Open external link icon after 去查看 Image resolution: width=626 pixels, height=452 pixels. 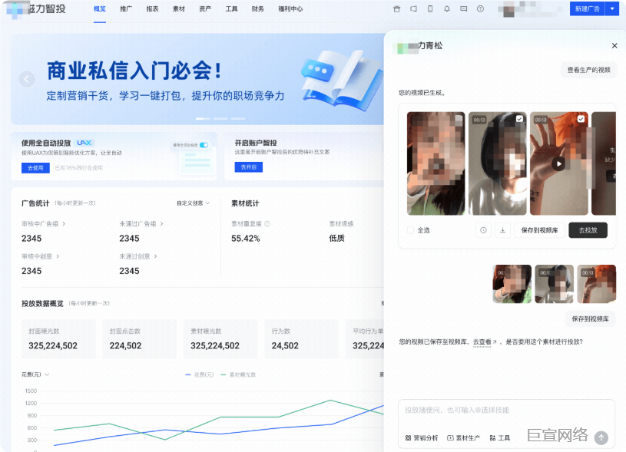(x=495, y=342)
